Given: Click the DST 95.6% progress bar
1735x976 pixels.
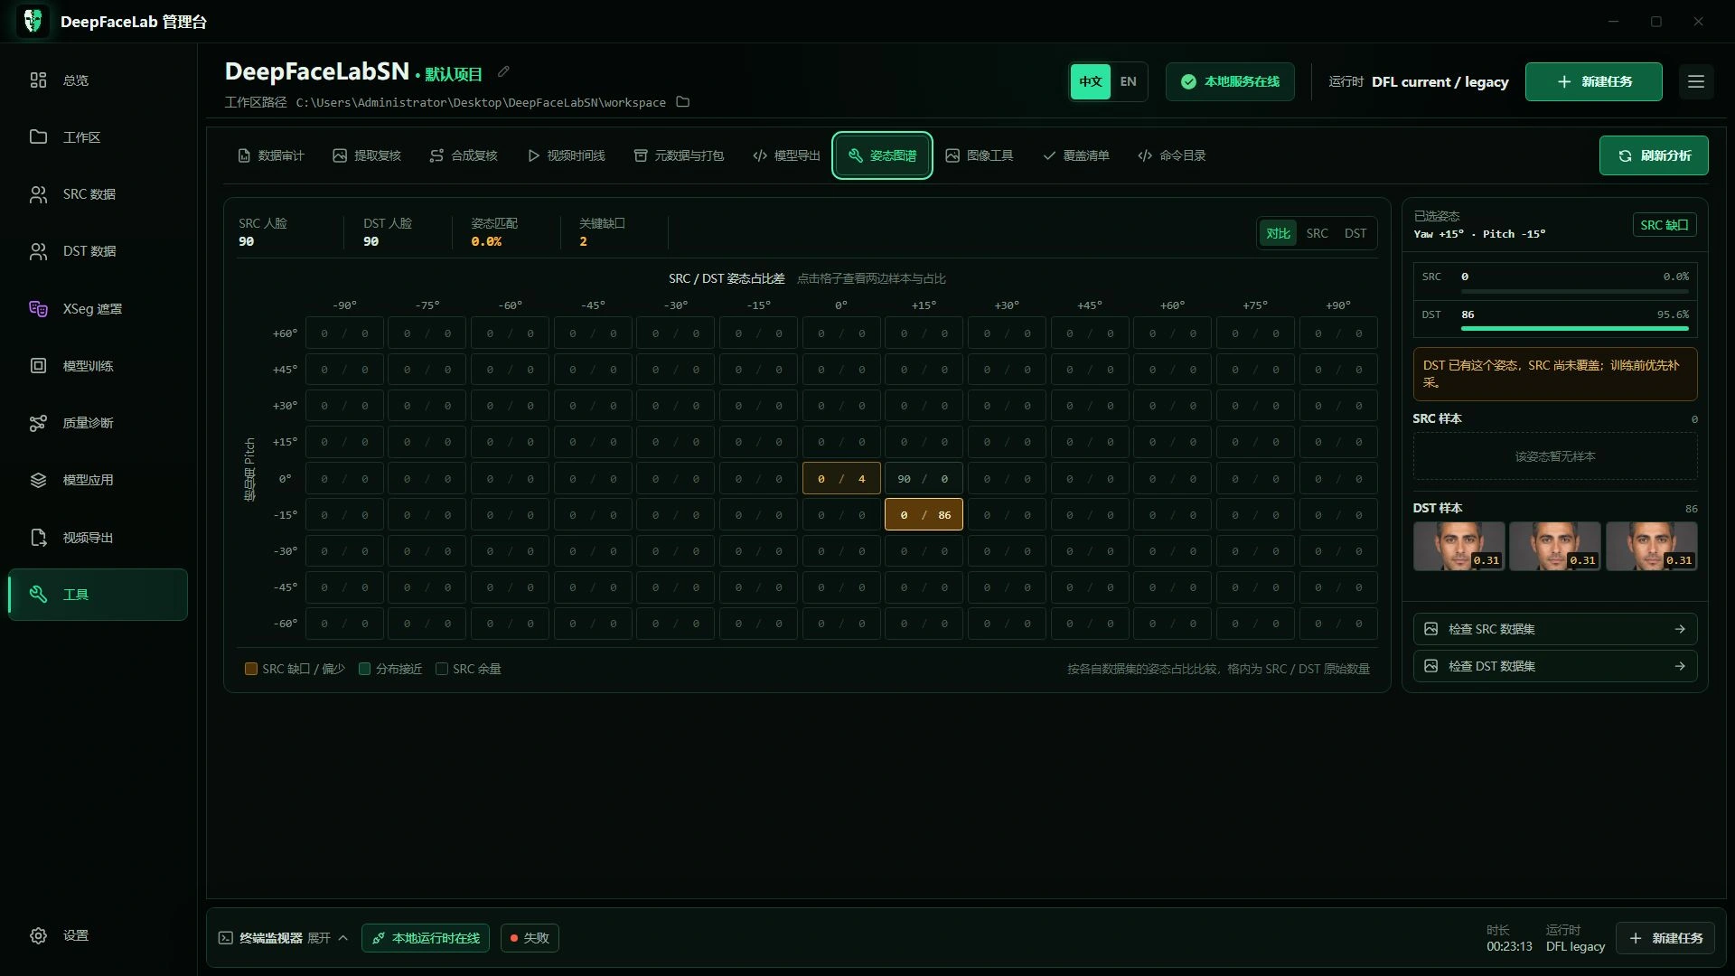Looking at the screenshot, I should coord(1574,329).
